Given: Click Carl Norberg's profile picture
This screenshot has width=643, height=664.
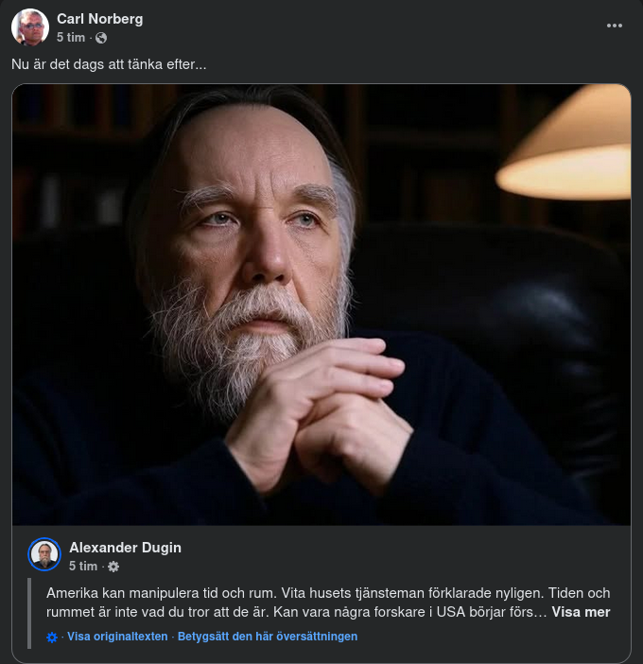Looking at the screenshot, I should tap(30, 27).
